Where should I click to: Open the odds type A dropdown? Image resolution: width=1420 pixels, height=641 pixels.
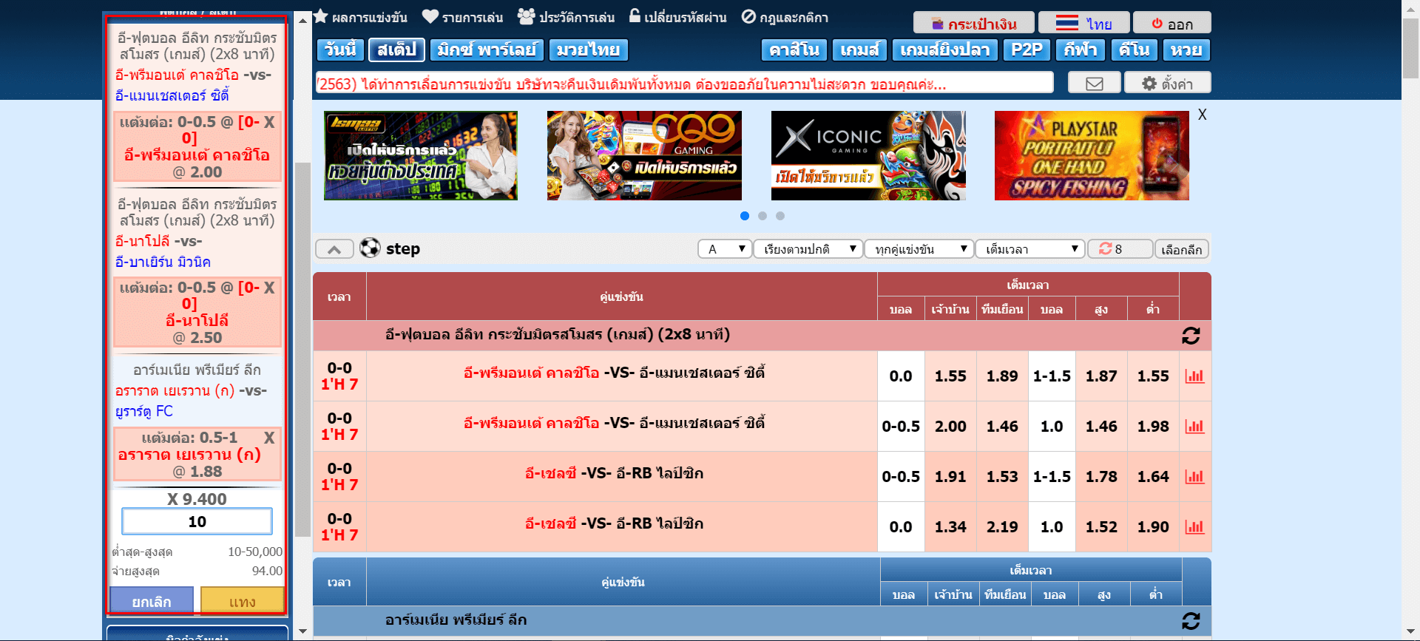(x=725, y=249)
